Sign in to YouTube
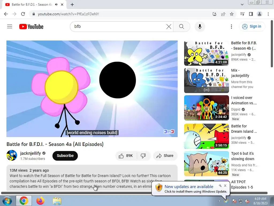274x206 pixels. tap(252, 27)
